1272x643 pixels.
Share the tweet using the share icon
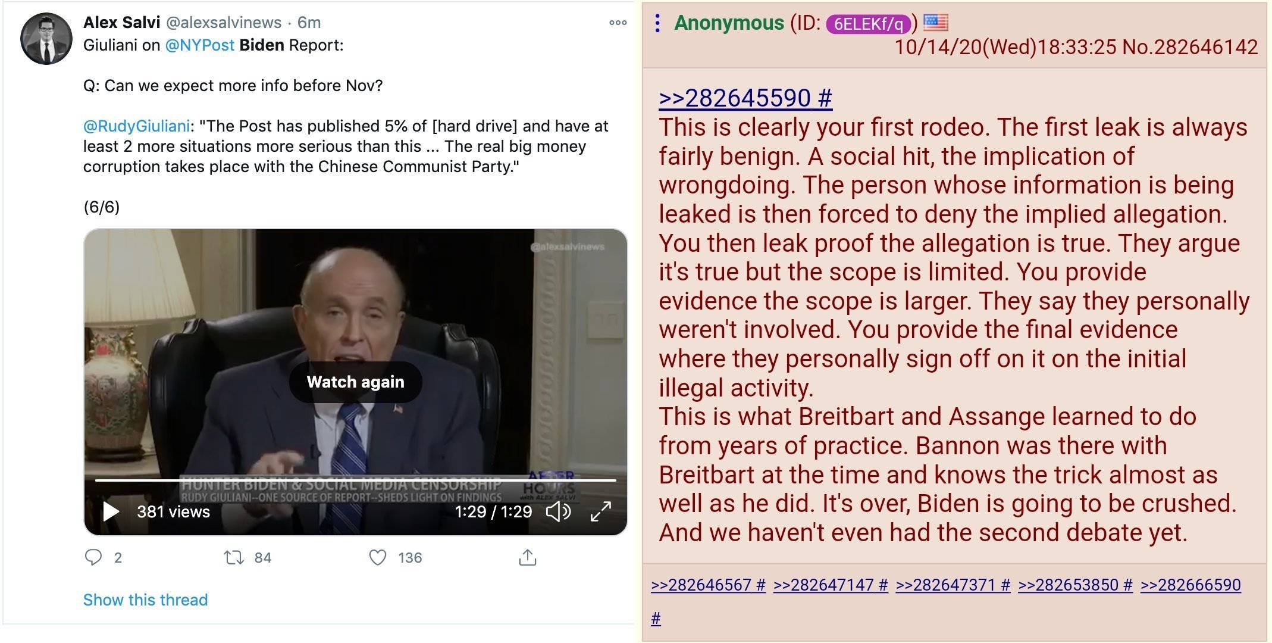(528, 557)
